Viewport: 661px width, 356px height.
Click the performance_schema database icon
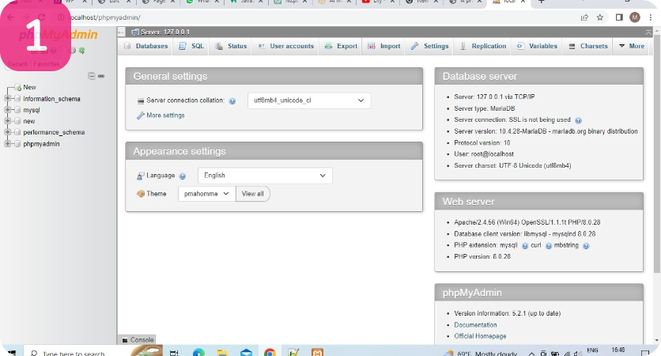(17, 132)
